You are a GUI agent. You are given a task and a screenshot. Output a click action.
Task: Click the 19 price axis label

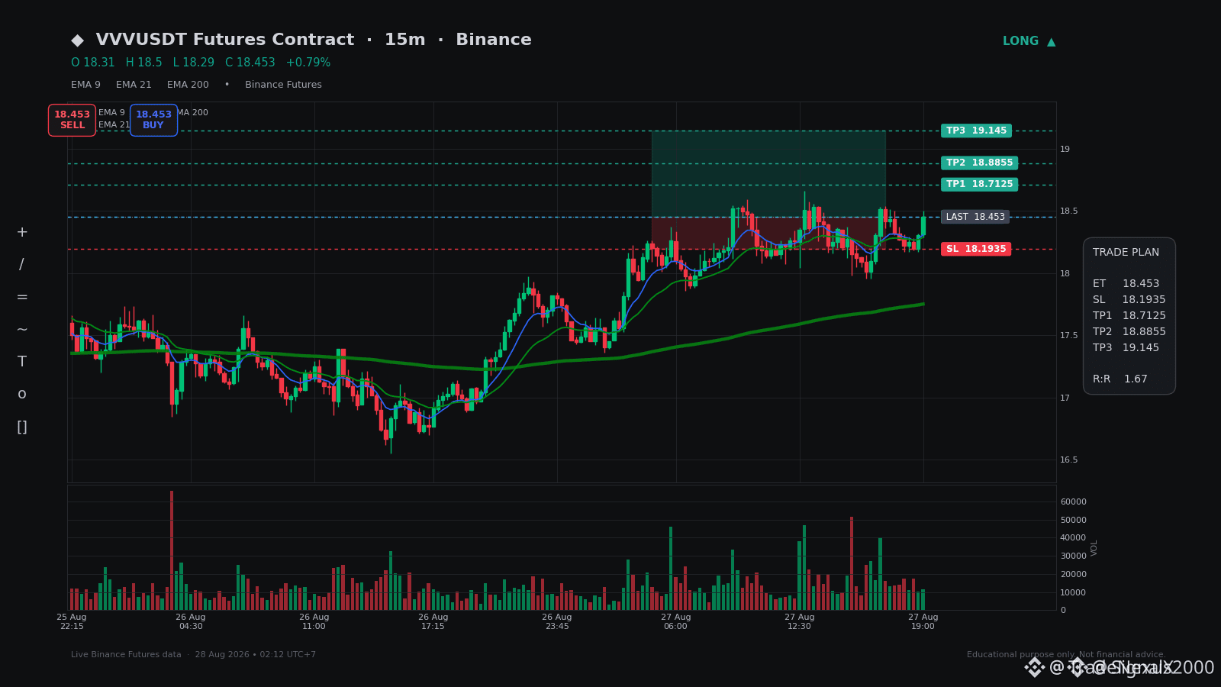coord(1065,150)
